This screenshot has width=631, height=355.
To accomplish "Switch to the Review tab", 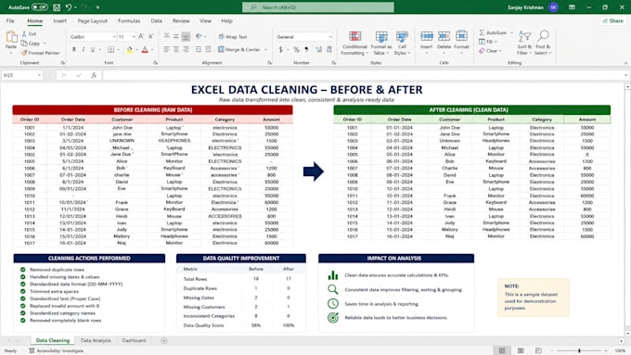I will (181, 21).
